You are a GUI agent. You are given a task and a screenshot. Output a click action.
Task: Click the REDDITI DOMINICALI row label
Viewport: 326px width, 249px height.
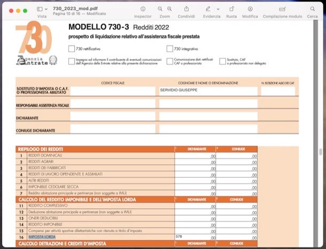click(45, 155)
